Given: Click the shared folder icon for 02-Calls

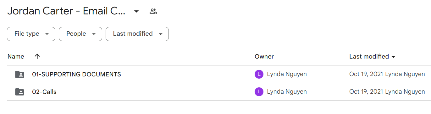Looking at the screenshot, I should click(x=19, y=92).
